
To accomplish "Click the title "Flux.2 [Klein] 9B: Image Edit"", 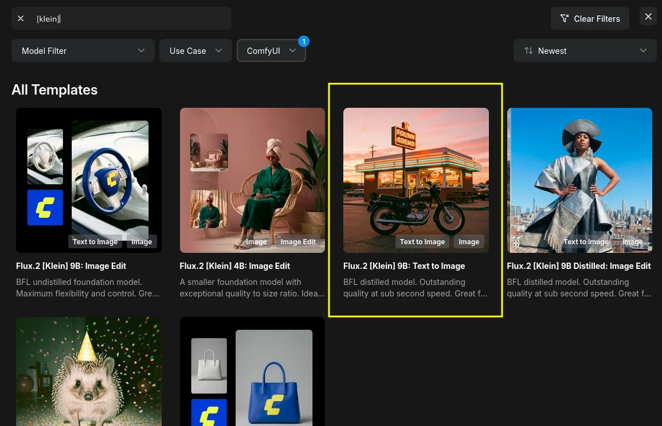I will (x=71, y=266).
